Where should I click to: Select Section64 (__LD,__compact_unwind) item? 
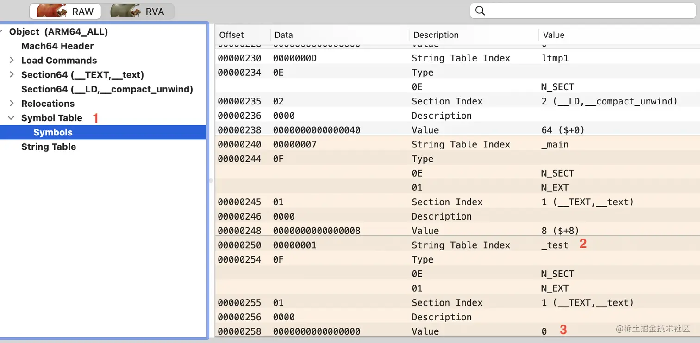coord(107,89)
